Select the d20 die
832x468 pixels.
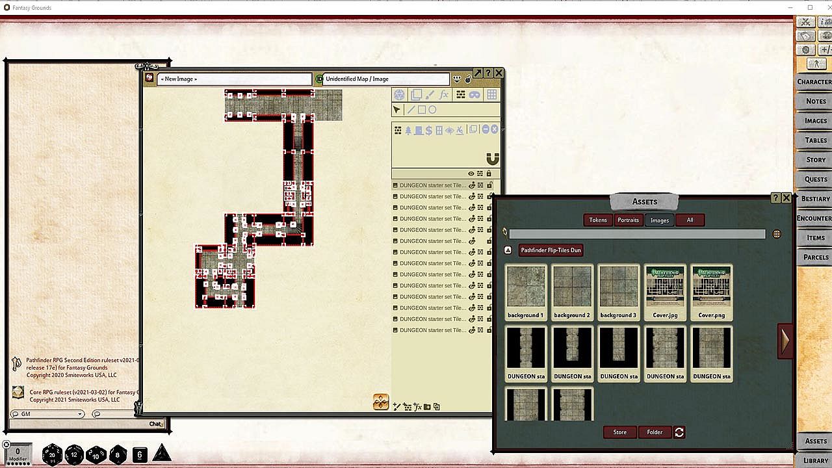tap(53, 454)
